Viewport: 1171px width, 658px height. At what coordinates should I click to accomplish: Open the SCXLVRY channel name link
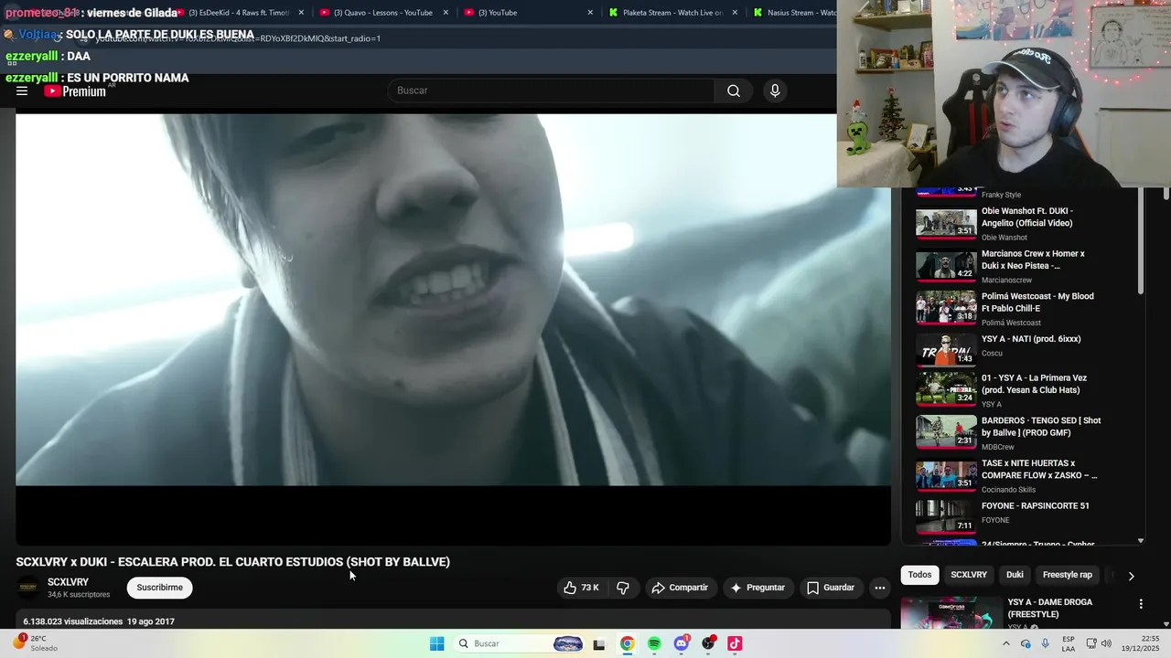(x=68, y=582)
